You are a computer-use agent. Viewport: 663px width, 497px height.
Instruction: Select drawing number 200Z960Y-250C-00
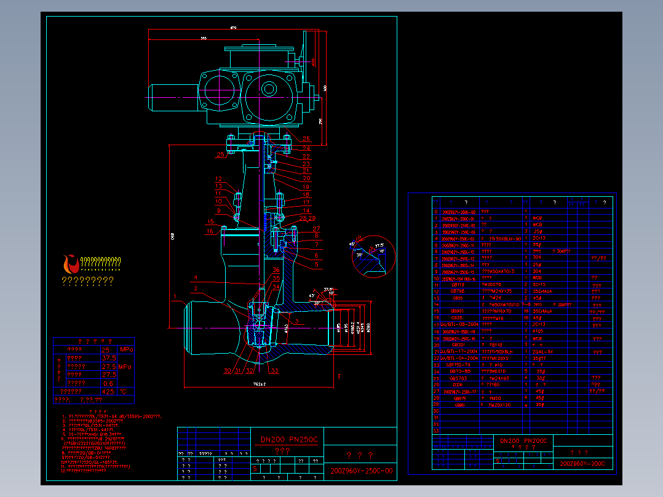[x=362, y=471]
